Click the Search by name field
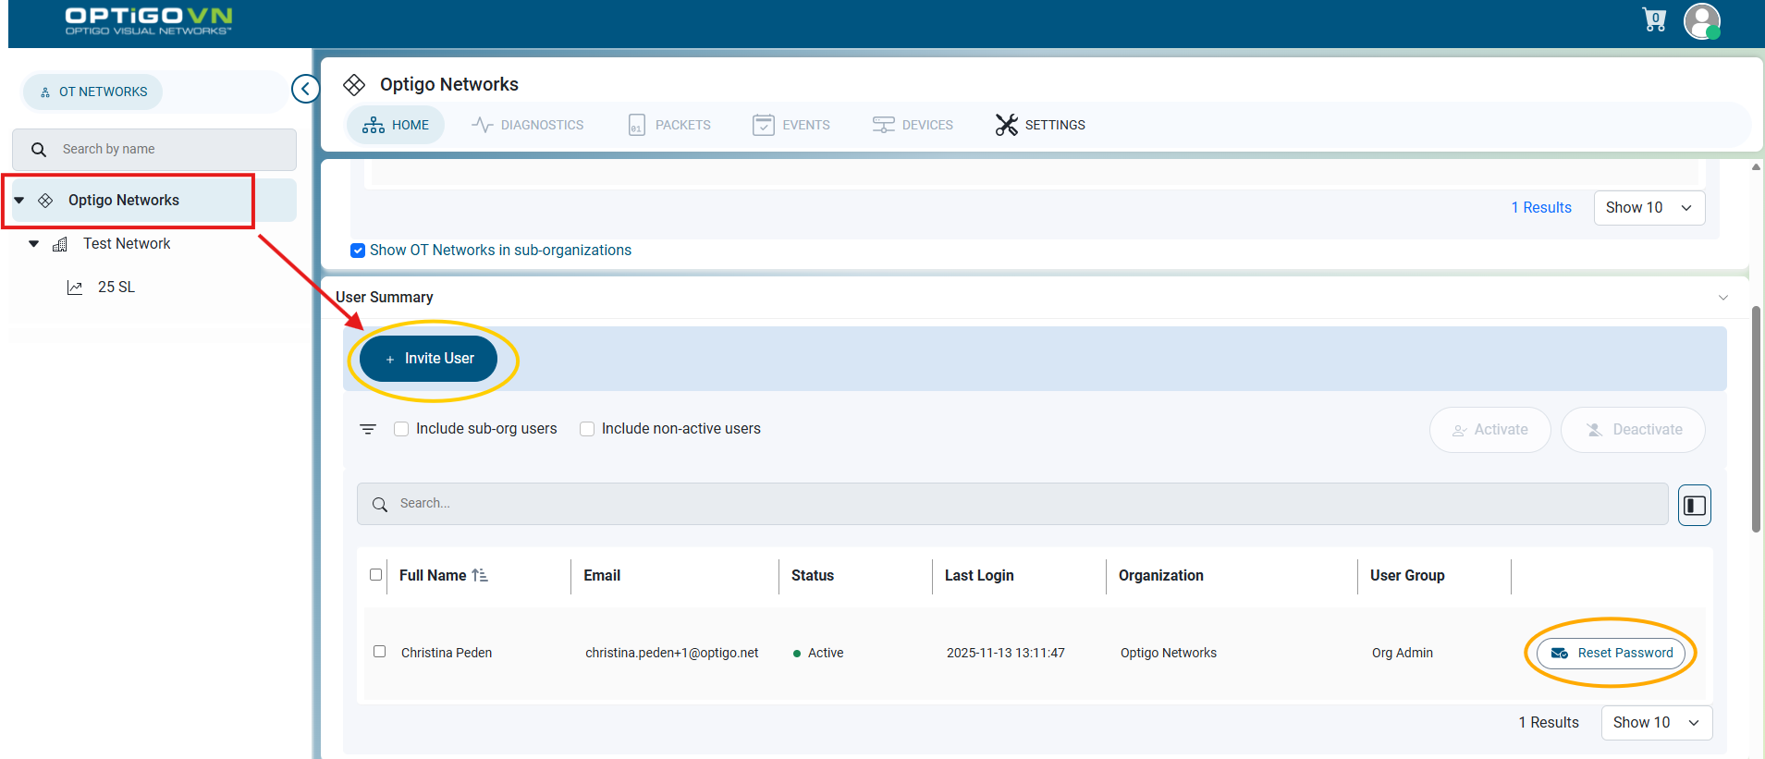Screen dimensions: 1765x759 [x=154, y=150]
